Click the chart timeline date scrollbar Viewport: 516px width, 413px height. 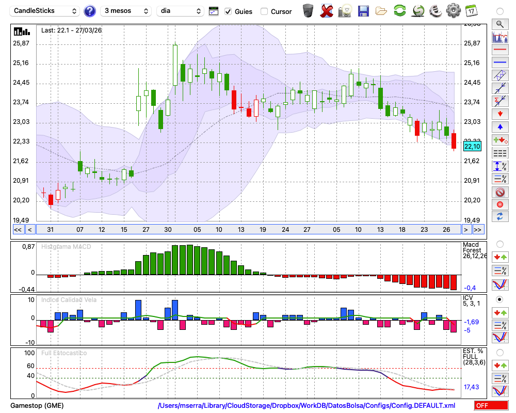pyautogui.click(x=248, y=230)
